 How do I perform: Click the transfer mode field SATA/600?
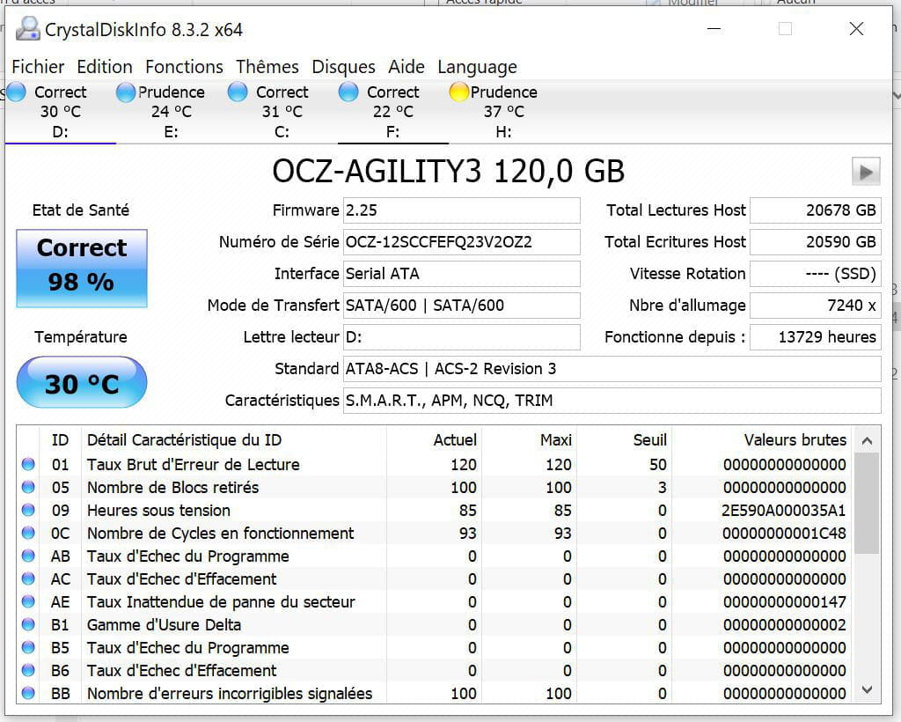461,306
